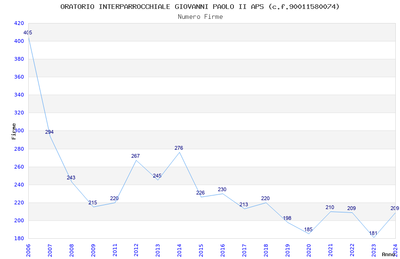This screenshot has width=400, height=259.
Task: Click the 2011 year label on x-axis
Action: tap(114, 250)
